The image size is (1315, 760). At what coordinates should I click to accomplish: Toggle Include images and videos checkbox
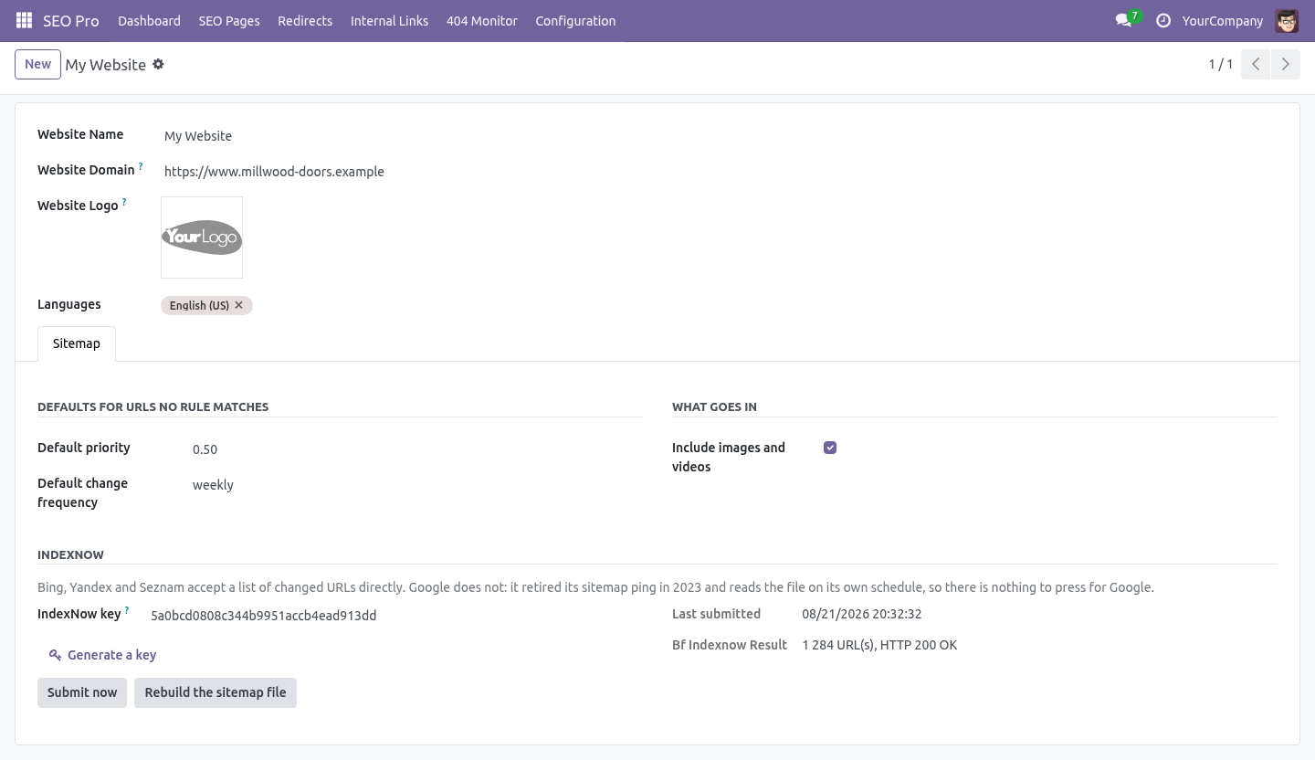coord(830,448)
